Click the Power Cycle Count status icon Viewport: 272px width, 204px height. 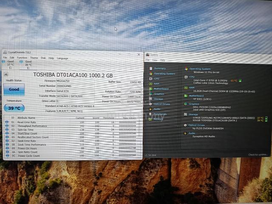(x=7, y=156)
